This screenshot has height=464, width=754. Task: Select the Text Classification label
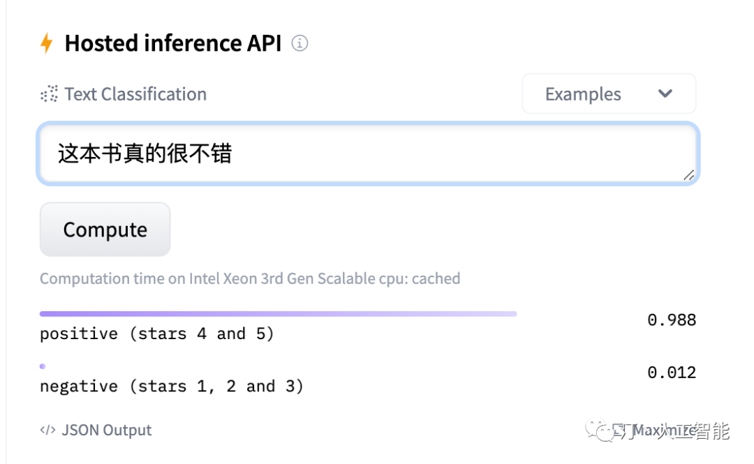[135, 93]
